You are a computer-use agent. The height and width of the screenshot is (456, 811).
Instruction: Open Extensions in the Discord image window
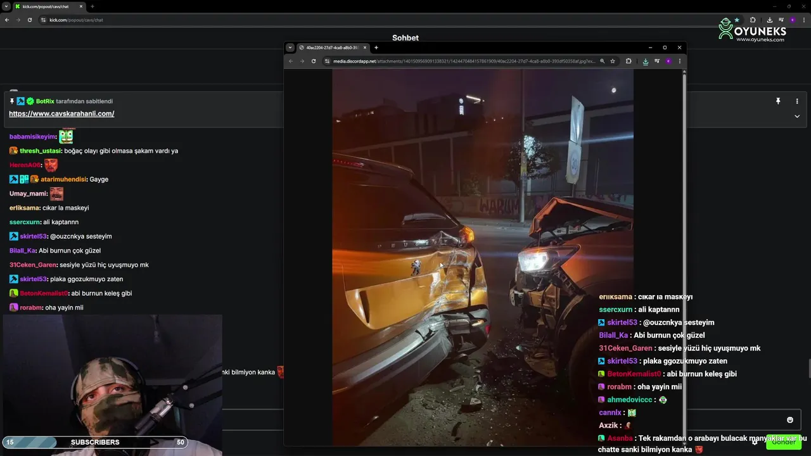[x=629, y=61]
